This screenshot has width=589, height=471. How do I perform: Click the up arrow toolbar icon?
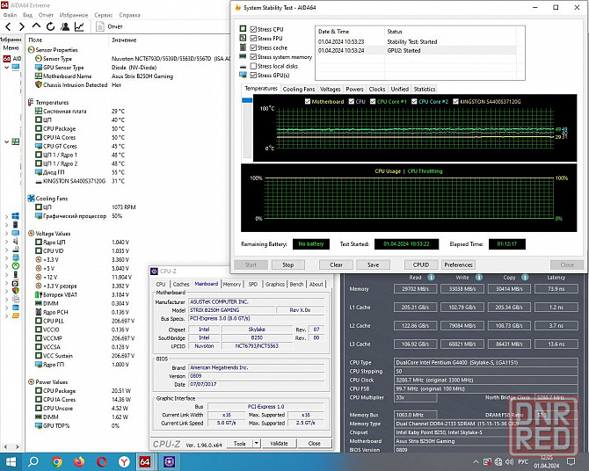coord(35,26)
